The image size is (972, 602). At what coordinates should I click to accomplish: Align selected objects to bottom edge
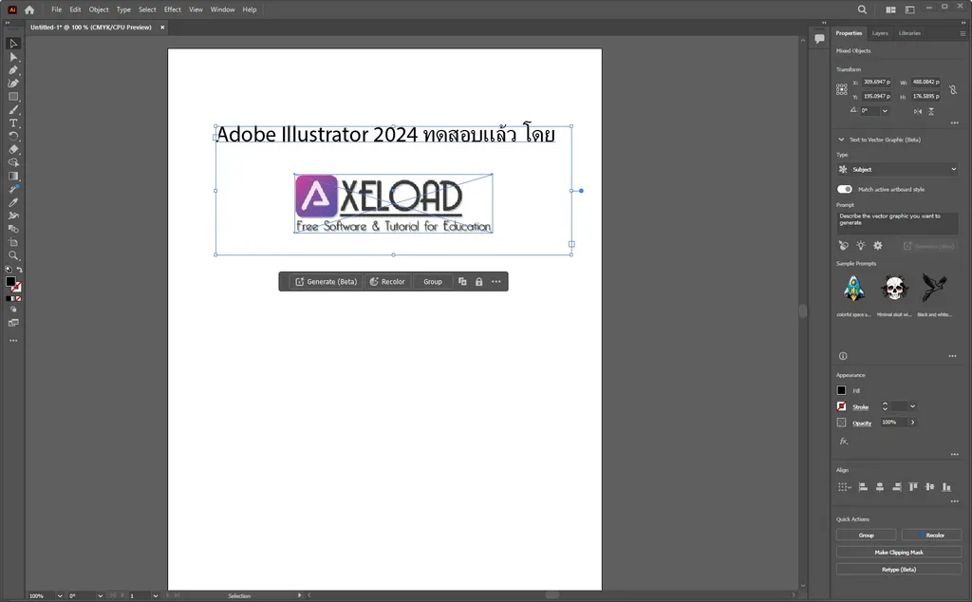[946, 487]
